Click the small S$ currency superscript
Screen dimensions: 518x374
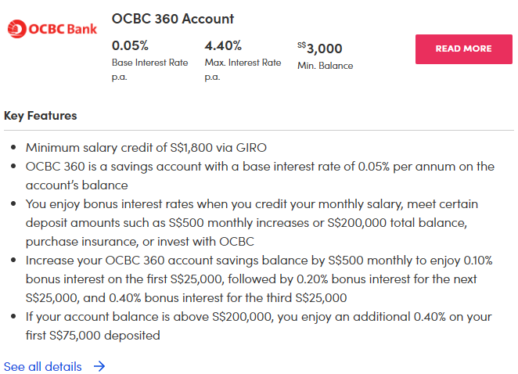(x=302, y=45)
